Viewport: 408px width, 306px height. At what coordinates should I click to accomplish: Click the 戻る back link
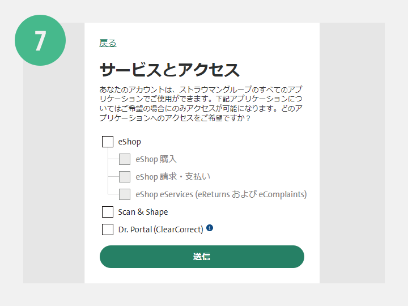coord(108,43)
